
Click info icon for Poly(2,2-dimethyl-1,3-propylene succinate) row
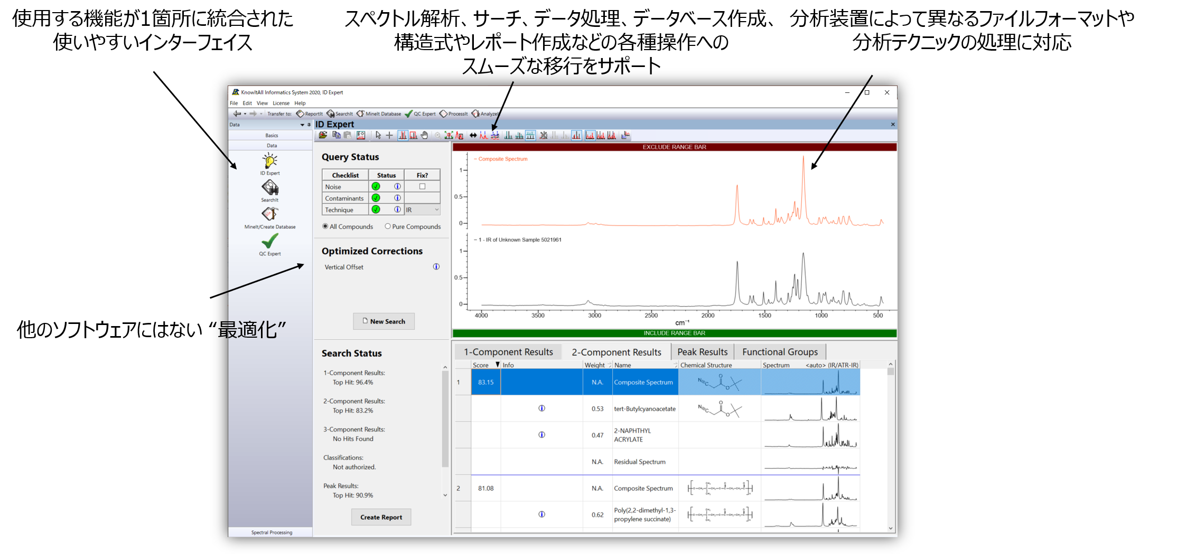(x=541, y=514)
